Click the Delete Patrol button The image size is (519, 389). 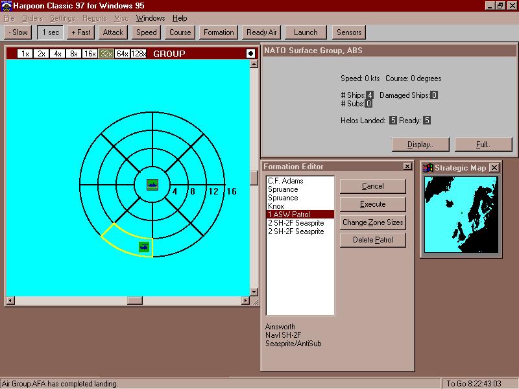372,240
